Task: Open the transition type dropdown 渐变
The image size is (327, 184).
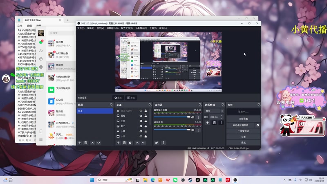Action: (x=214, y=111)
